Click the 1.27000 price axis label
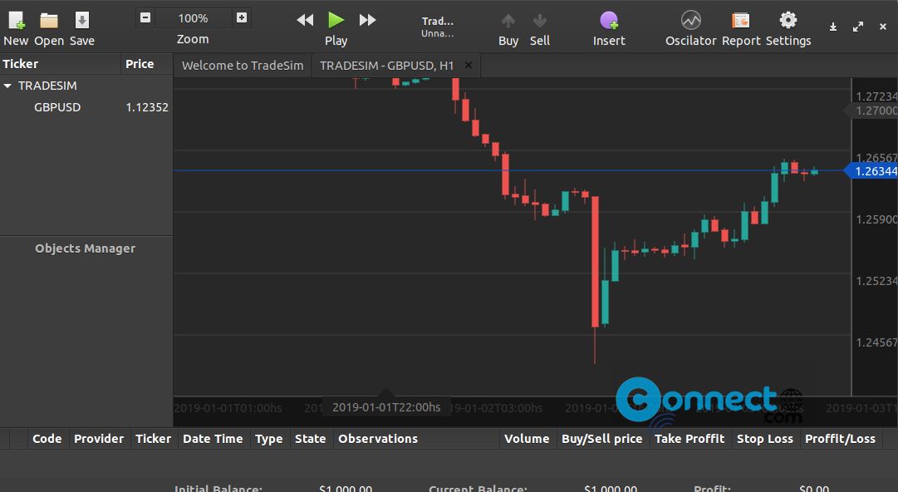This screenshot has height=492, width=898. [872, 111]
